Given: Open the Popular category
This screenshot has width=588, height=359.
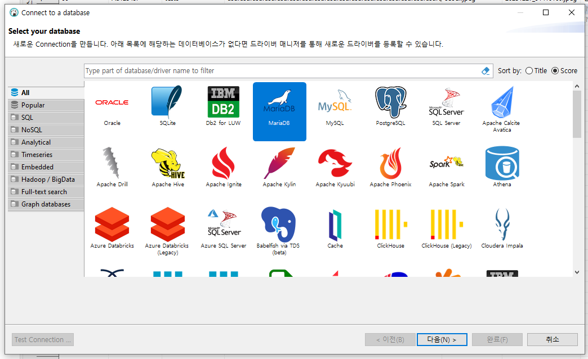Looking at the screenshot, I should 46,105.
